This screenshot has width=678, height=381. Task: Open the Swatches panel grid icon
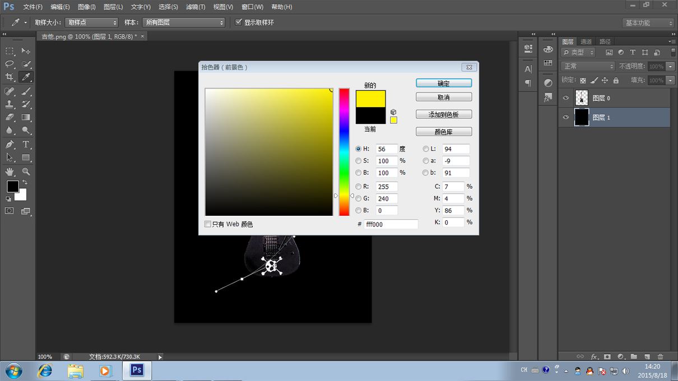(x=548, y=63)
